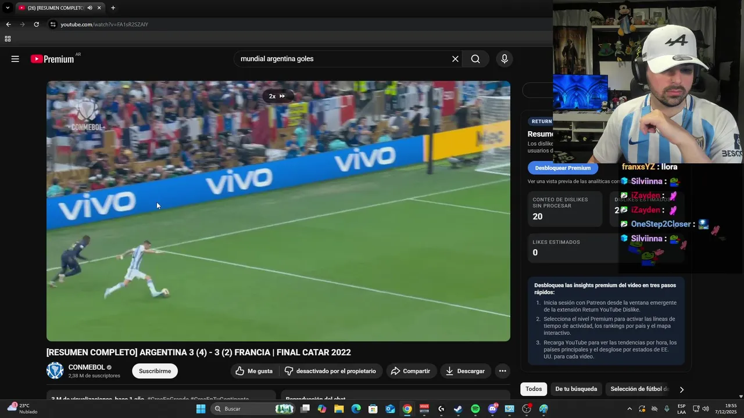Open File Explorer from the taskbar
This screenshot has height=418, width=744.
pos(339,409)
